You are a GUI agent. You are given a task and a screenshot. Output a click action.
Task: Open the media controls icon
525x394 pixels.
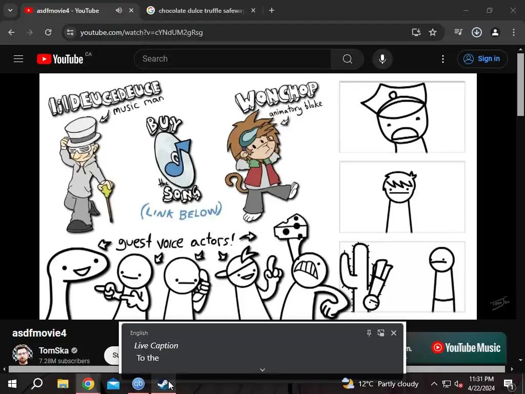pos(458,32)
